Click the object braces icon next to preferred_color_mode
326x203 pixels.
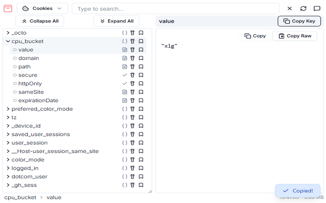(125, 109)
